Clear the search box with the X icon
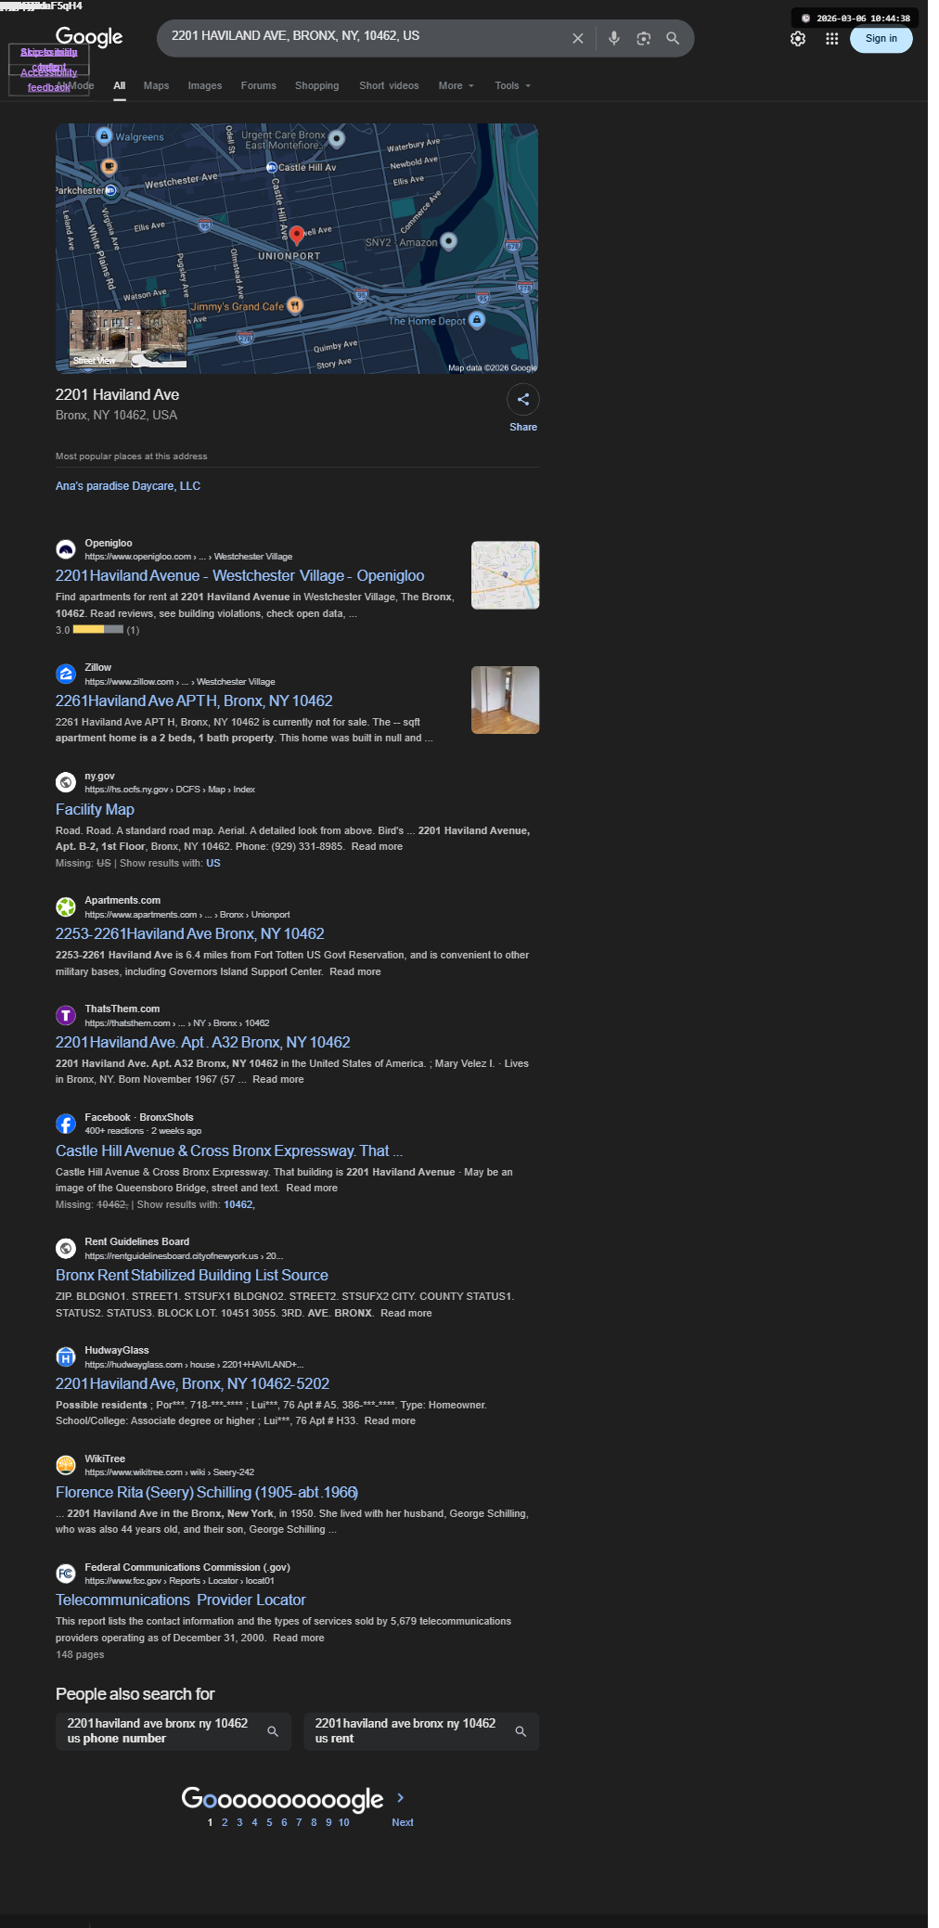The height and width of the screenshot is (1928, 939). click(x=577, y=38)
